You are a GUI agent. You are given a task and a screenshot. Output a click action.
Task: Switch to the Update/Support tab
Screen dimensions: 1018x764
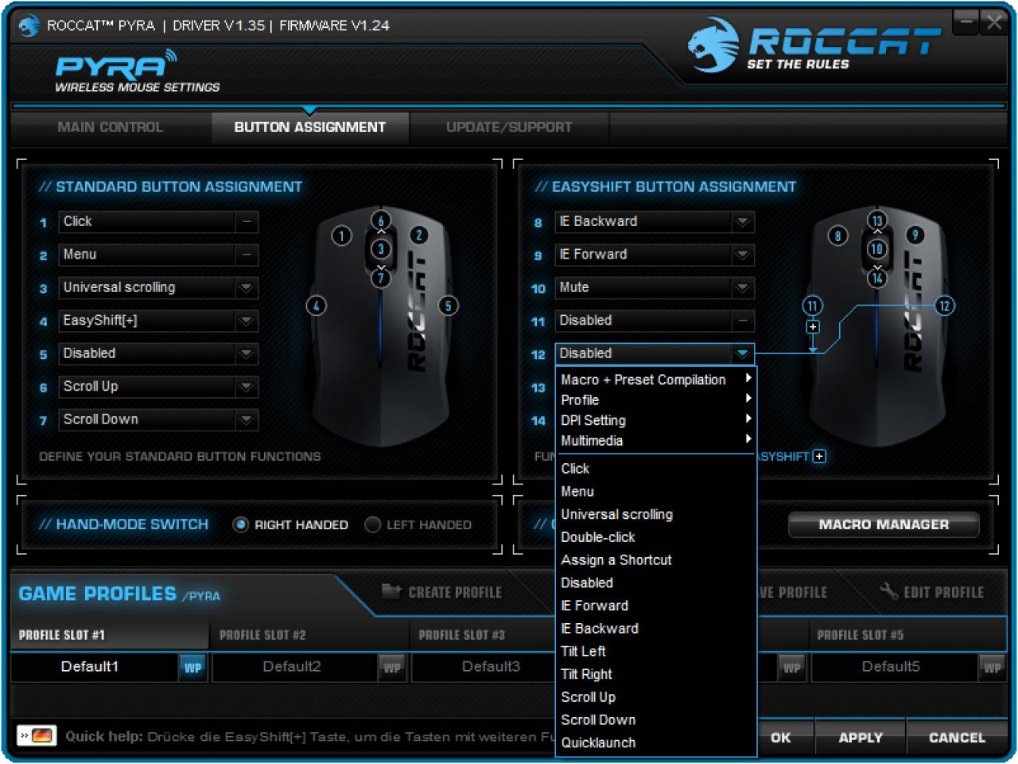pos(509,127)
